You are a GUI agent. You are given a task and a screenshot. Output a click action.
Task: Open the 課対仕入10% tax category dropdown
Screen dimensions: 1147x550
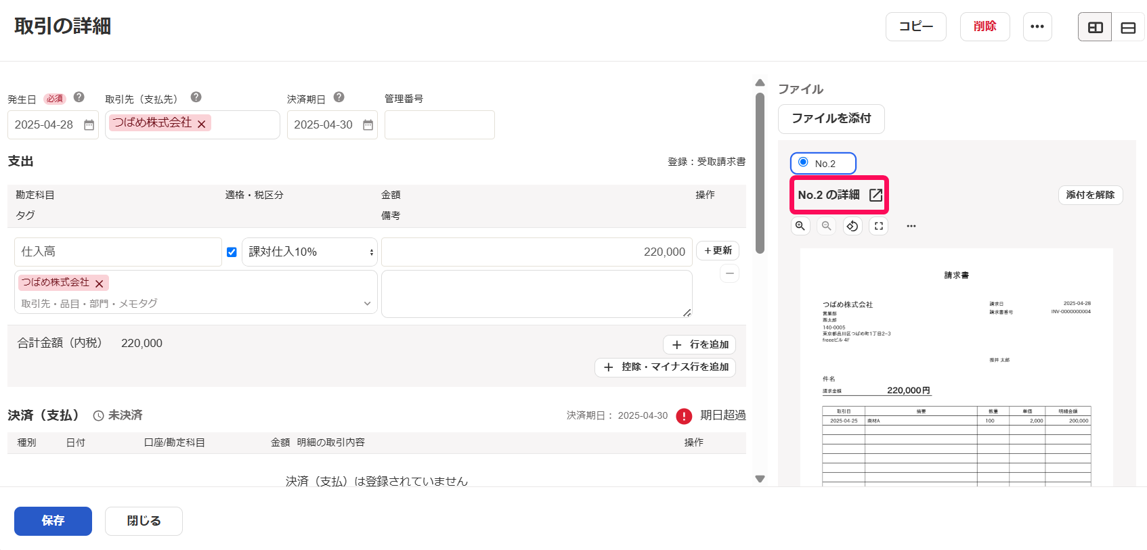[x=309, y=252]
